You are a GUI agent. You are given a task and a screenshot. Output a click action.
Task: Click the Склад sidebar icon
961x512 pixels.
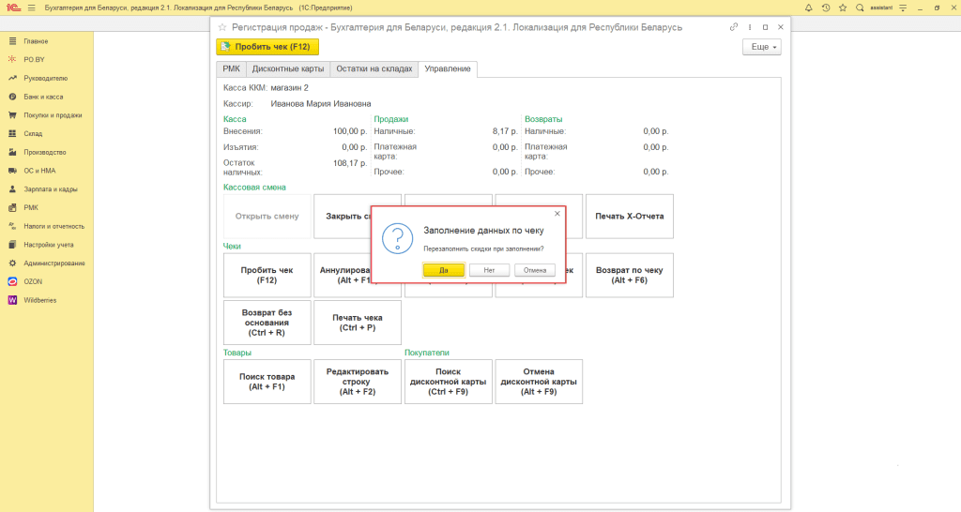tap(12, 133)
